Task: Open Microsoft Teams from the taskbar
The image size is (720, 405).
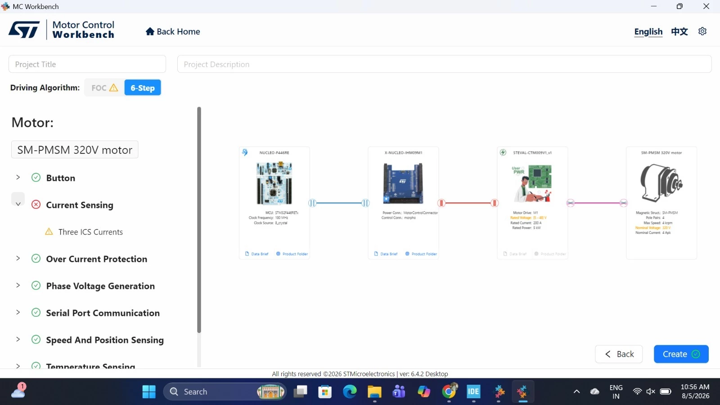Action: [399, 391]
